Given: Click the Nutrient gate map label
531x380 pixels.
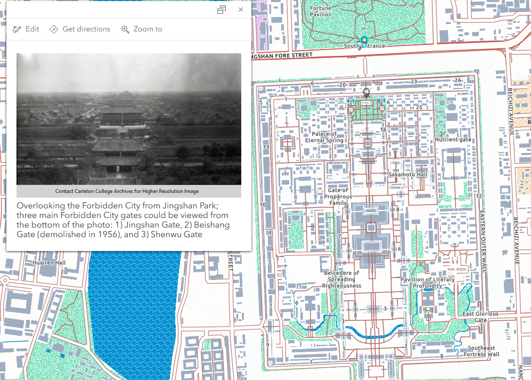Looking at the screenshot, I should point(453,140).
